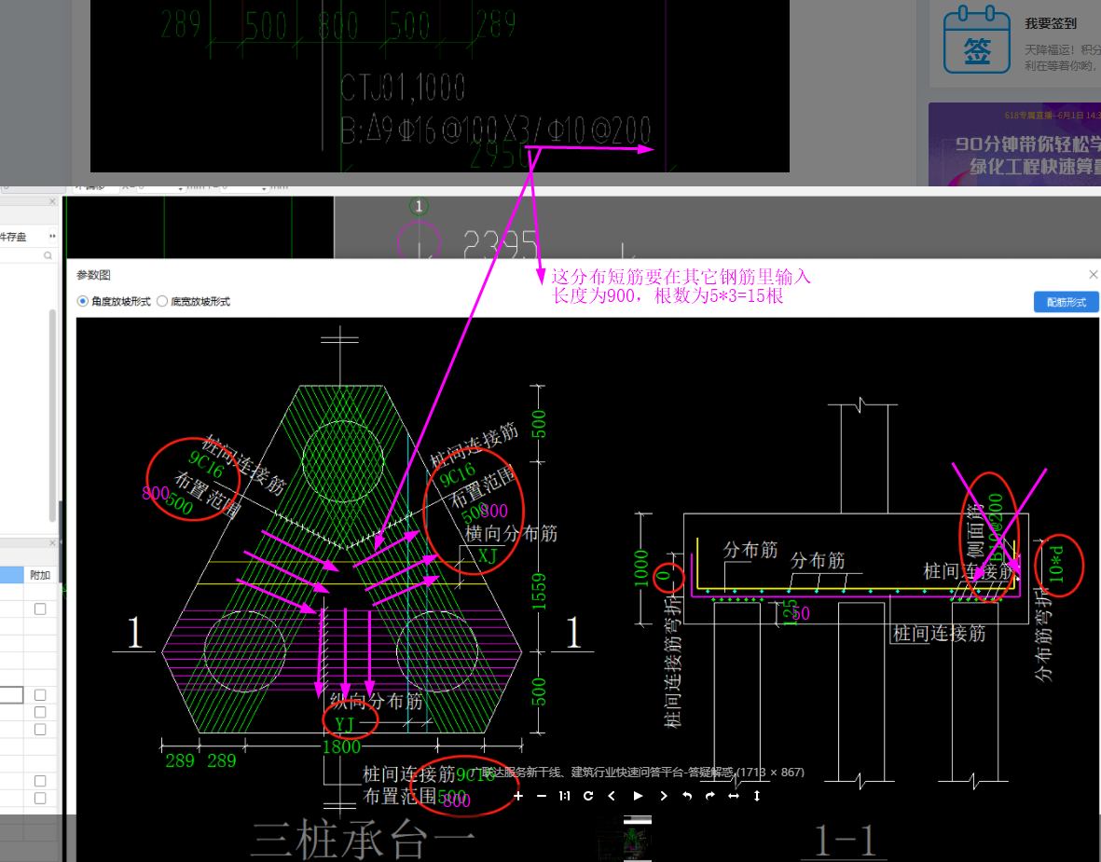Click the YJ 纵向分布筋 value
The height and width of the screenshot is (862, 1101).
tap(344, 724)
